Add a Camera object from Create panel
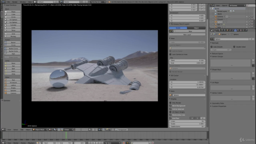The width and height of the screenshot is (256, 144). (x=12, y=93)
